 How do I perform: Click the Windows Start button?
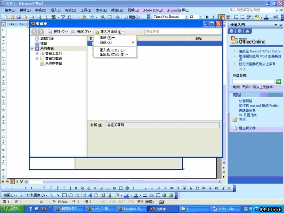click(x=12, y=209)
